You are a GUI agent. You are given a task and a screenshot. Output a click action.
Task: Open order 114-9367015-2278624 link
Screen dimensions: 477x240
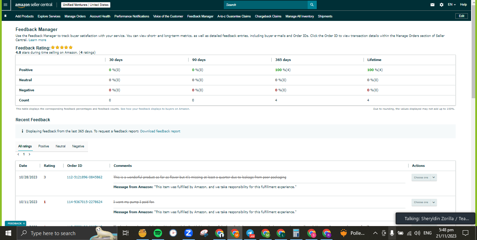coord(85,202)
